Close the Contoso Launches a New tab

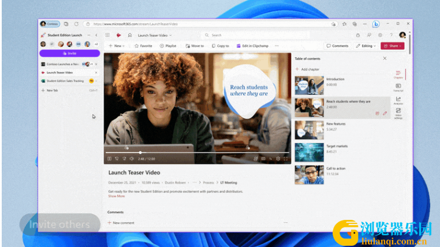[96, 64]
